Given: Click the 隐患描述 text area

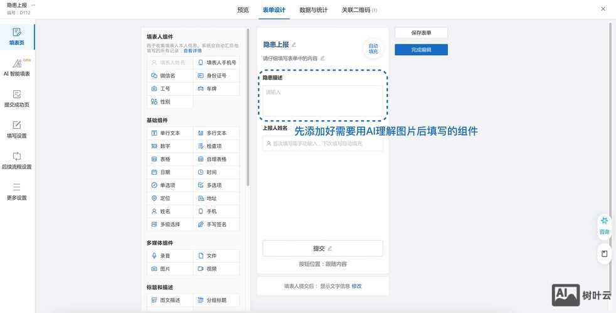Looking at the screenshot, I should (x=322, y=101).
